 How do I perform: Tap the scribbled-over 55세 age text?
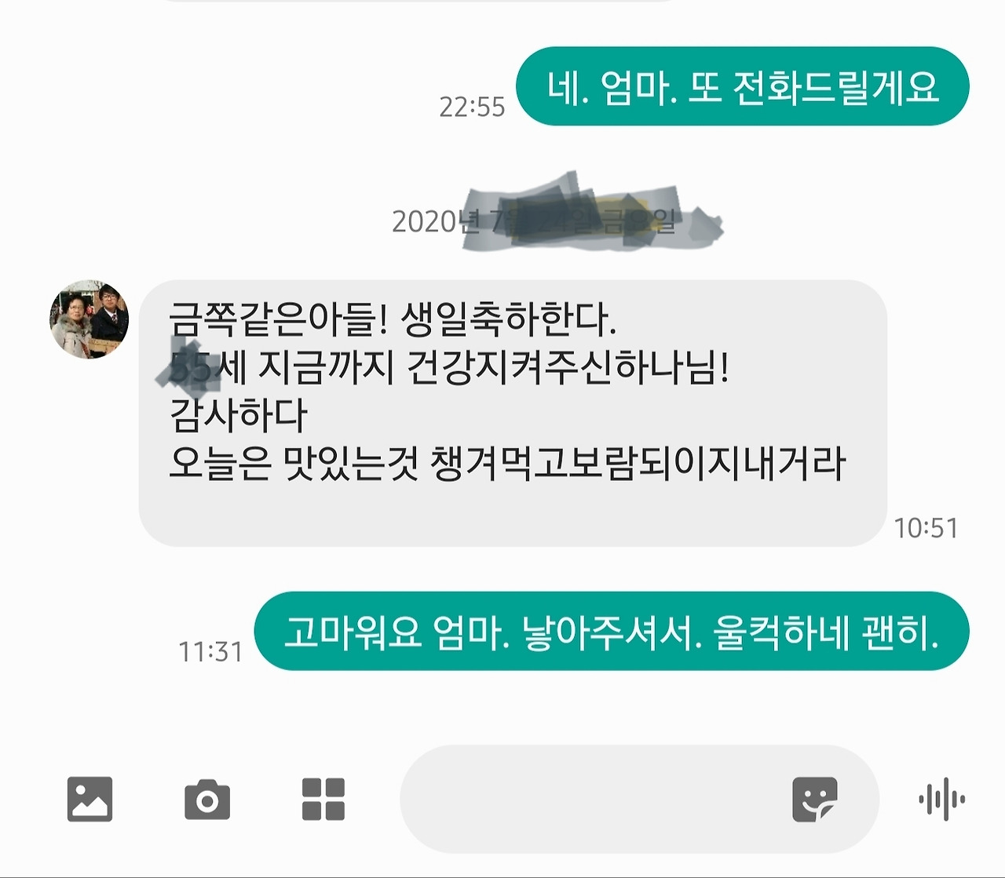(208, 366)
